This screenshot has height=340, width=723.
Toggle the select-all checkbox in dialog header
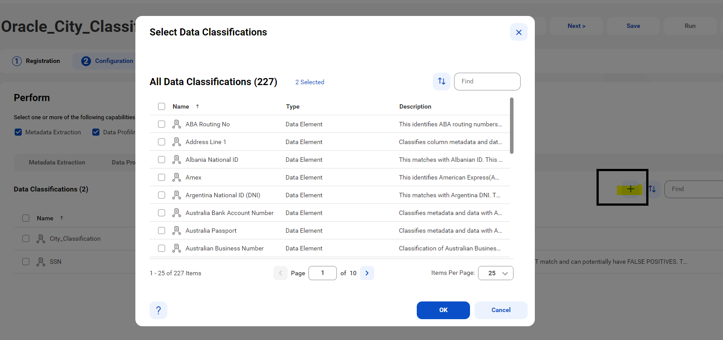[x=162, y=106]
